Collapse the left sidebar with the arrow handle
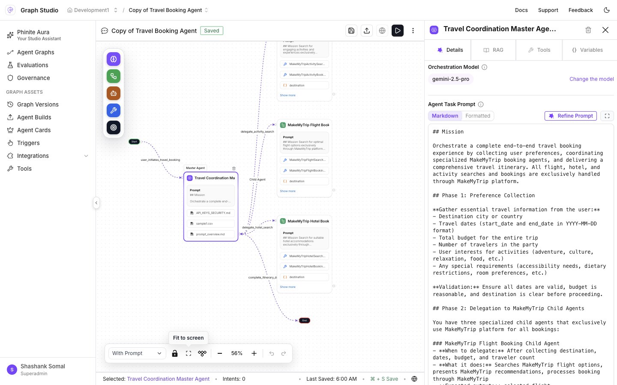Viewport: 617px width, 385px height. point(96,203)
